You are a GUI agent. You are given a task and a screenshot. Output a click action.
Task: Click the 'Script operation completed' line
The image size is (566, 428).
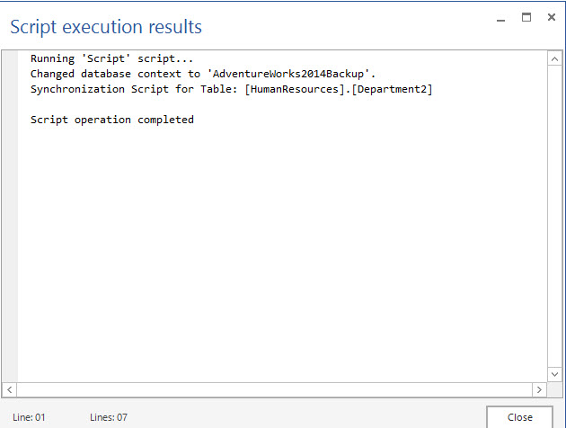pyautogui.click(x=111, y=120)
